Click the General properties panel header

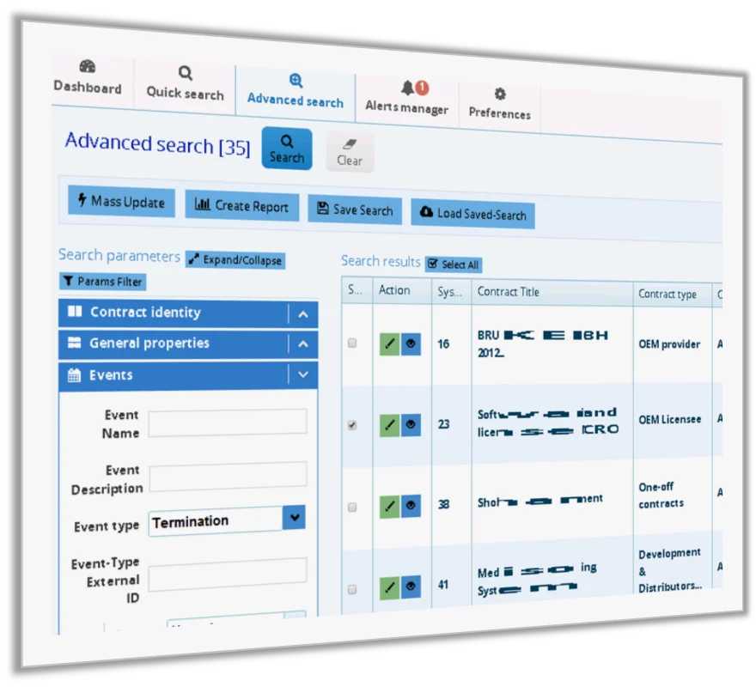point(188,343)
